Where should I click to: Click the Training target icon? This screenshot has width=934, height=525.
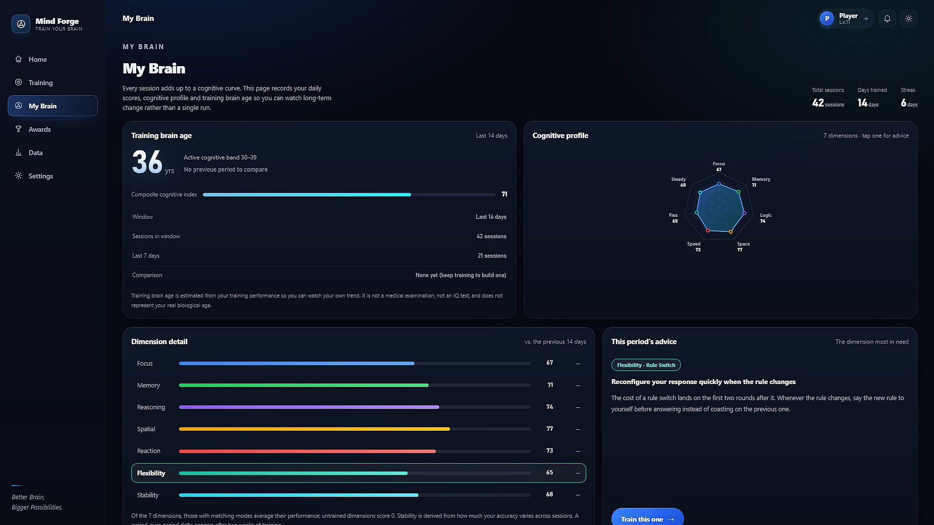click(18, 83)
